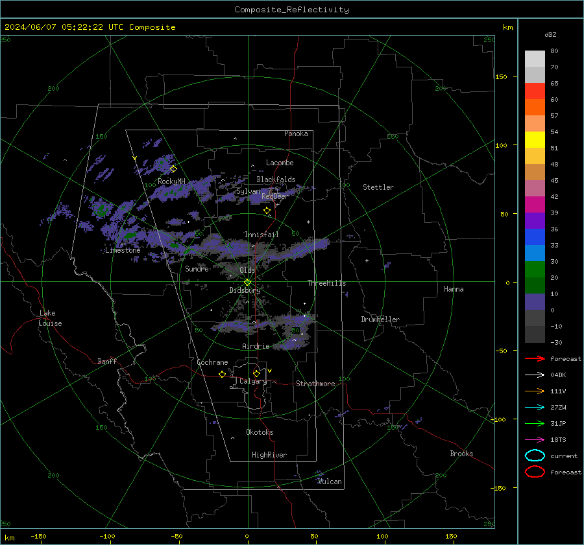The height and width of the screenshot is (545, 584).
Task: Click the yellow diamond marker near RockyMH
Action: (x=173, y=169)
